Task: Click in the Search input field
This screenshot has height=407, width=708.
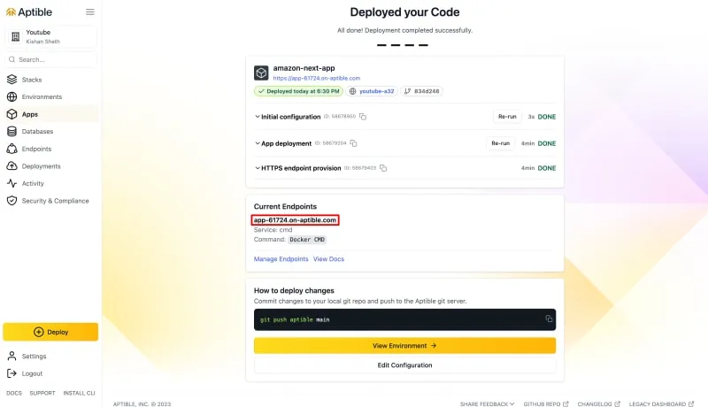Action: [x=51, y=59]
